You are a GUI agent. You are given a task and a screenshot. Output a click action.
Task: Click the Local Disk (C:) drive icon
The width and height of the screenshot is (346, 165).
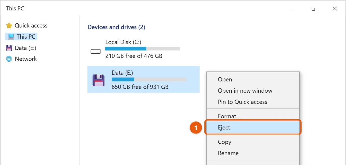tap(96, 52)
